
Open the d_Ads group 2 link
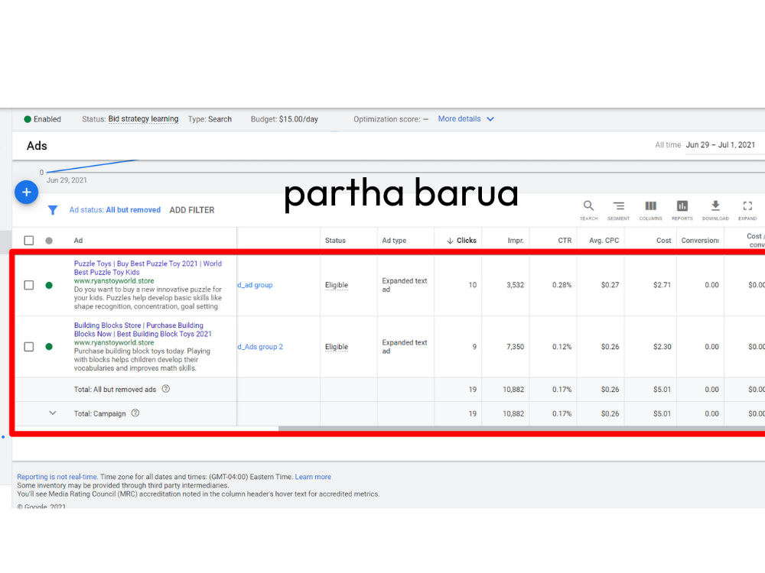tap(260, 346)
